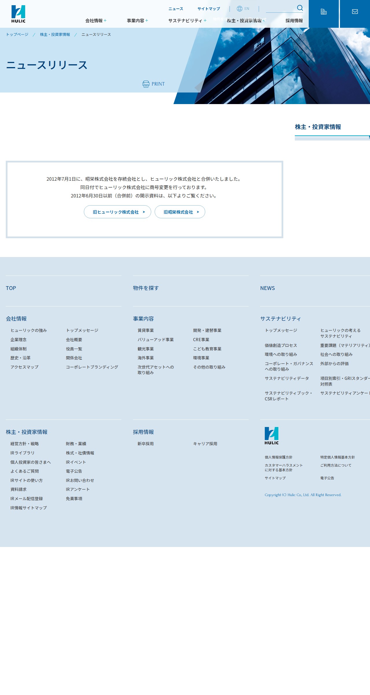Open footer 価値創造プロセス link

[281, 345]
